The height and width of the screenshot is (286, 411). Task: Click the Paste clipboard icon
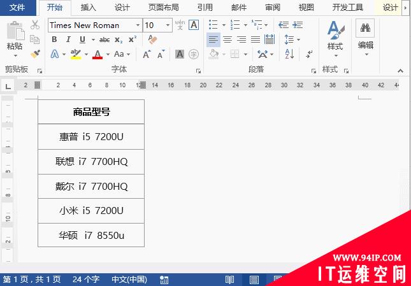click(15, 31)
